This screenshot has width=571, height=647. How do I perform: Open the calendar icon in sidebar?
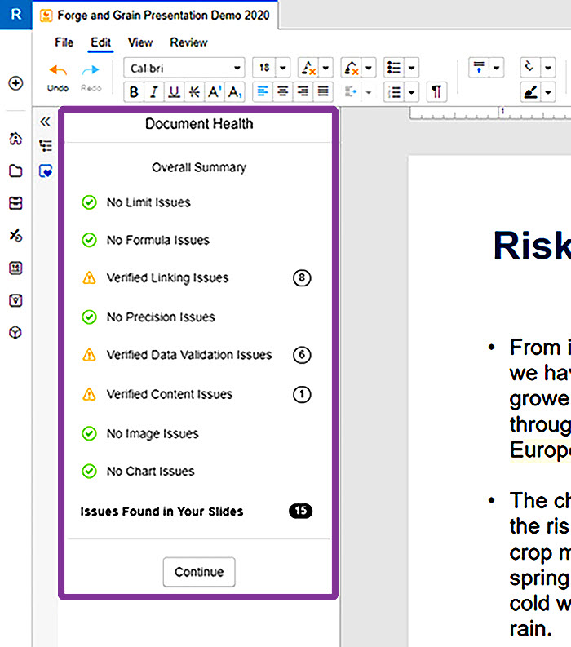click(x=15, y=268)
